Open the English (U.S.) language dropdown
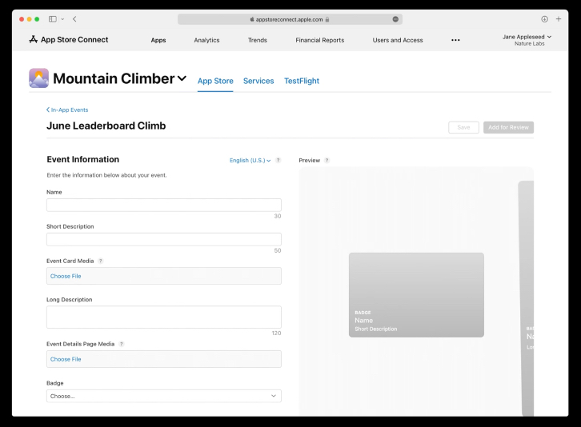Viewport: 581px width, 427px height. [250, 161]
